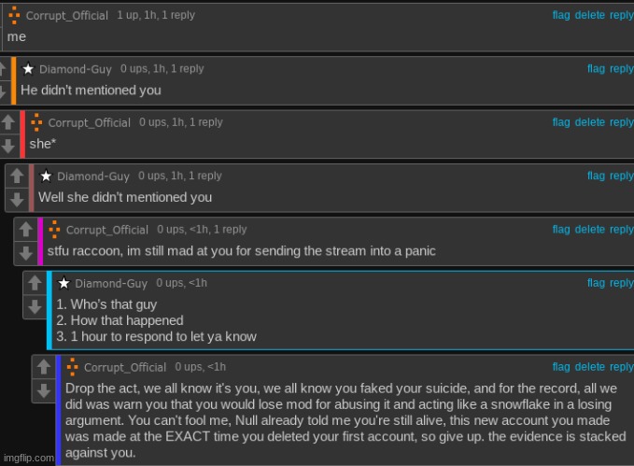634x466 pixels.
Task: Downvote Diamond-Guy's "He didn't mentioned you" comment
Action: (x=4, y=91)
